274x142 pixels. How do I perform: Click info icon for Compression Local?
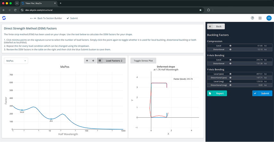coord(230,46)
